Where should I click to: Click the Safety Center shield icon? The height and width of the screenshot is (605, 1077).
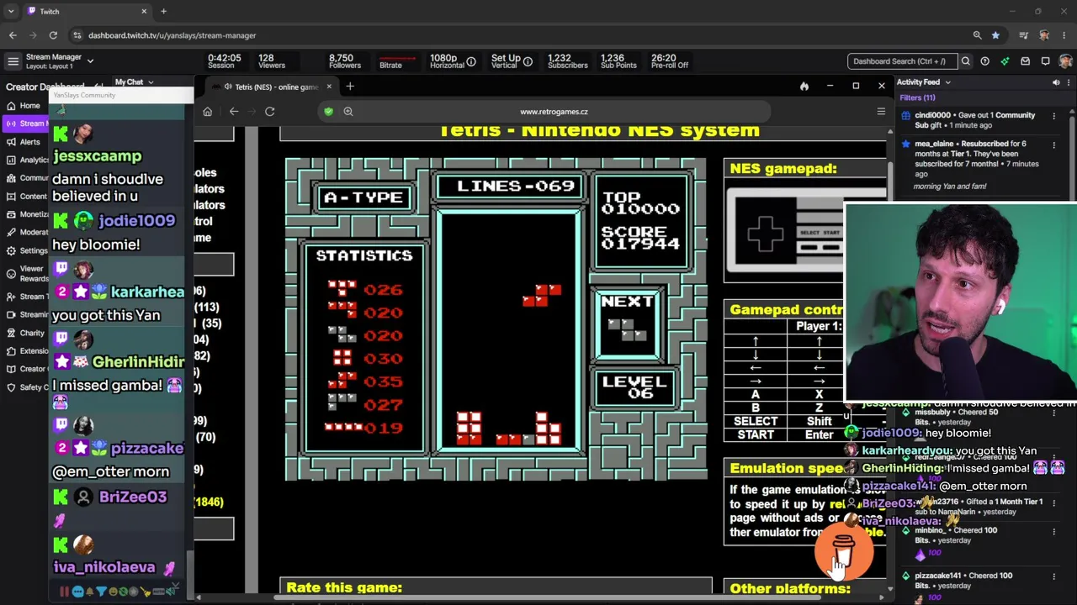pos(11,387)
